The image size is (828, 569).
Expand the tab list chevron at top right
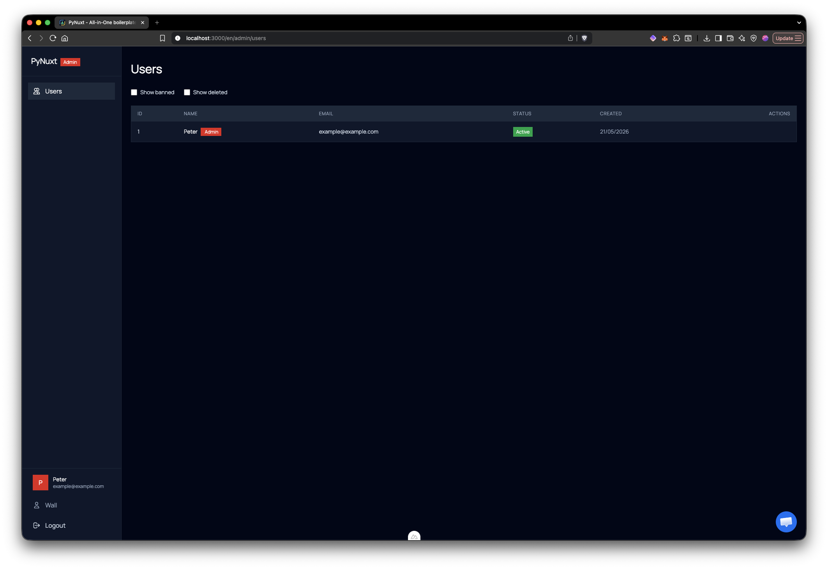pos(799,23)
